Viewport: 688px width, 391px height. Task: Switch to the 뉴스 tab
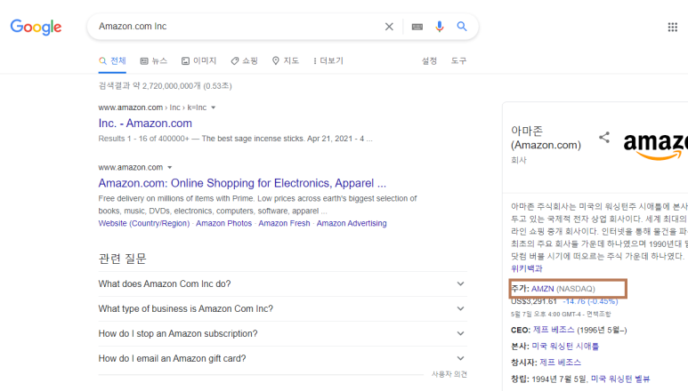click(x=154, y=60)
